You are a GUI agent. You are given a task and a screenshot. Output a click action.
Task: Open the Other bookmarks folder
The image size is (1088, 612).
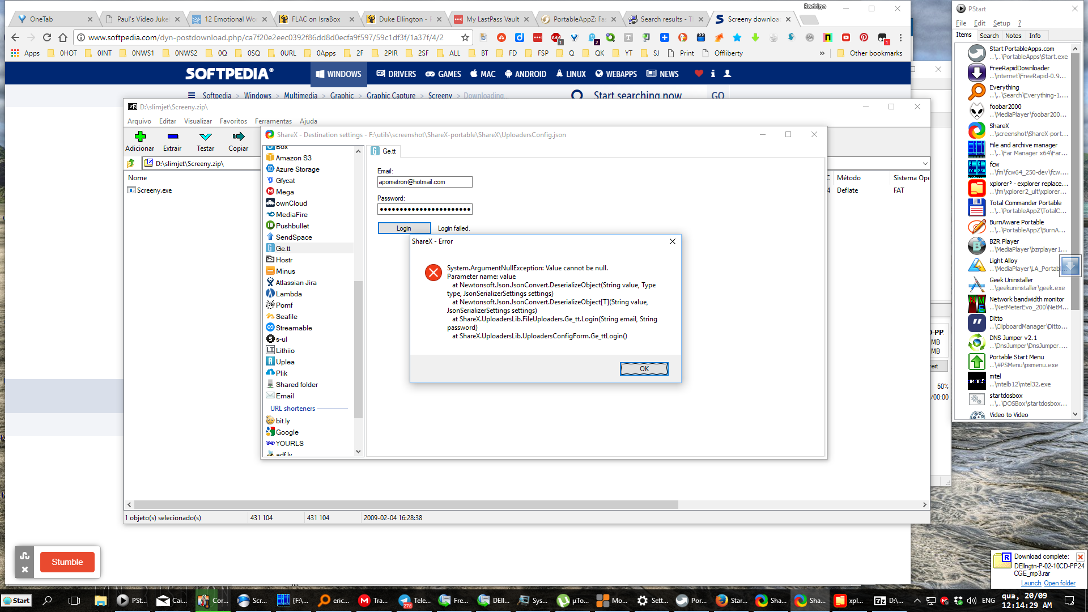click(x=869, y=53)
